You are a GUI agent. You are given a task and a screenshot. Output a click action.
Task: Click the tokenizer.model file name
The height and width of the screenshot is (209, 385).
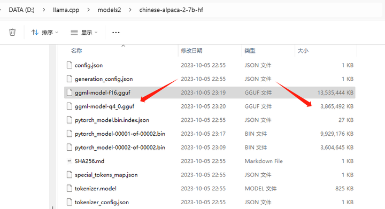(96, 188)
